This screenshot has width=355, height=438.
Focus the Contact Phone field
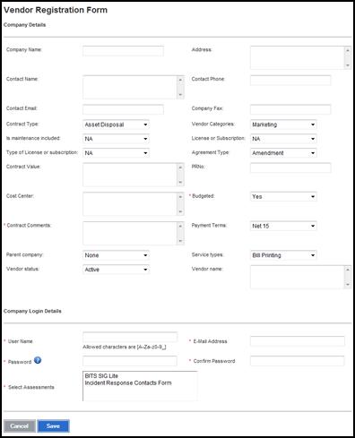290,81
